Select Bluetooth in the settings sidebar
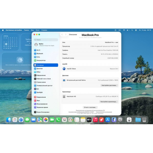 40,54
